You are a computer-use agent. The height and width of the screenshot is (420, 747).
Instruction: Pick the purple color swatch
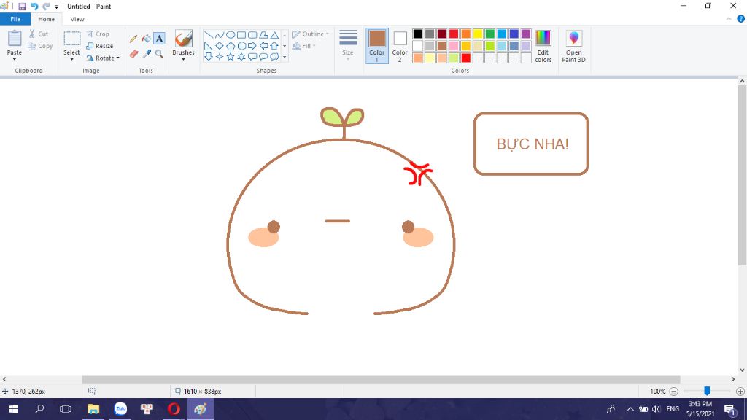click(526, 34)
